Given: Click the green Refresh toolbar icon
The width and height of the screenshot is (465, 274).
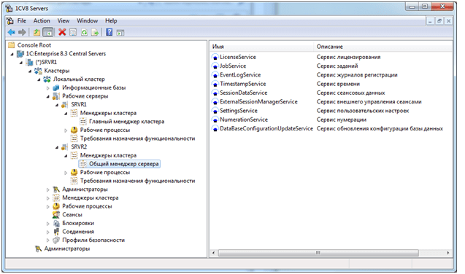Looking at the screenshot, I should (84, 32).
